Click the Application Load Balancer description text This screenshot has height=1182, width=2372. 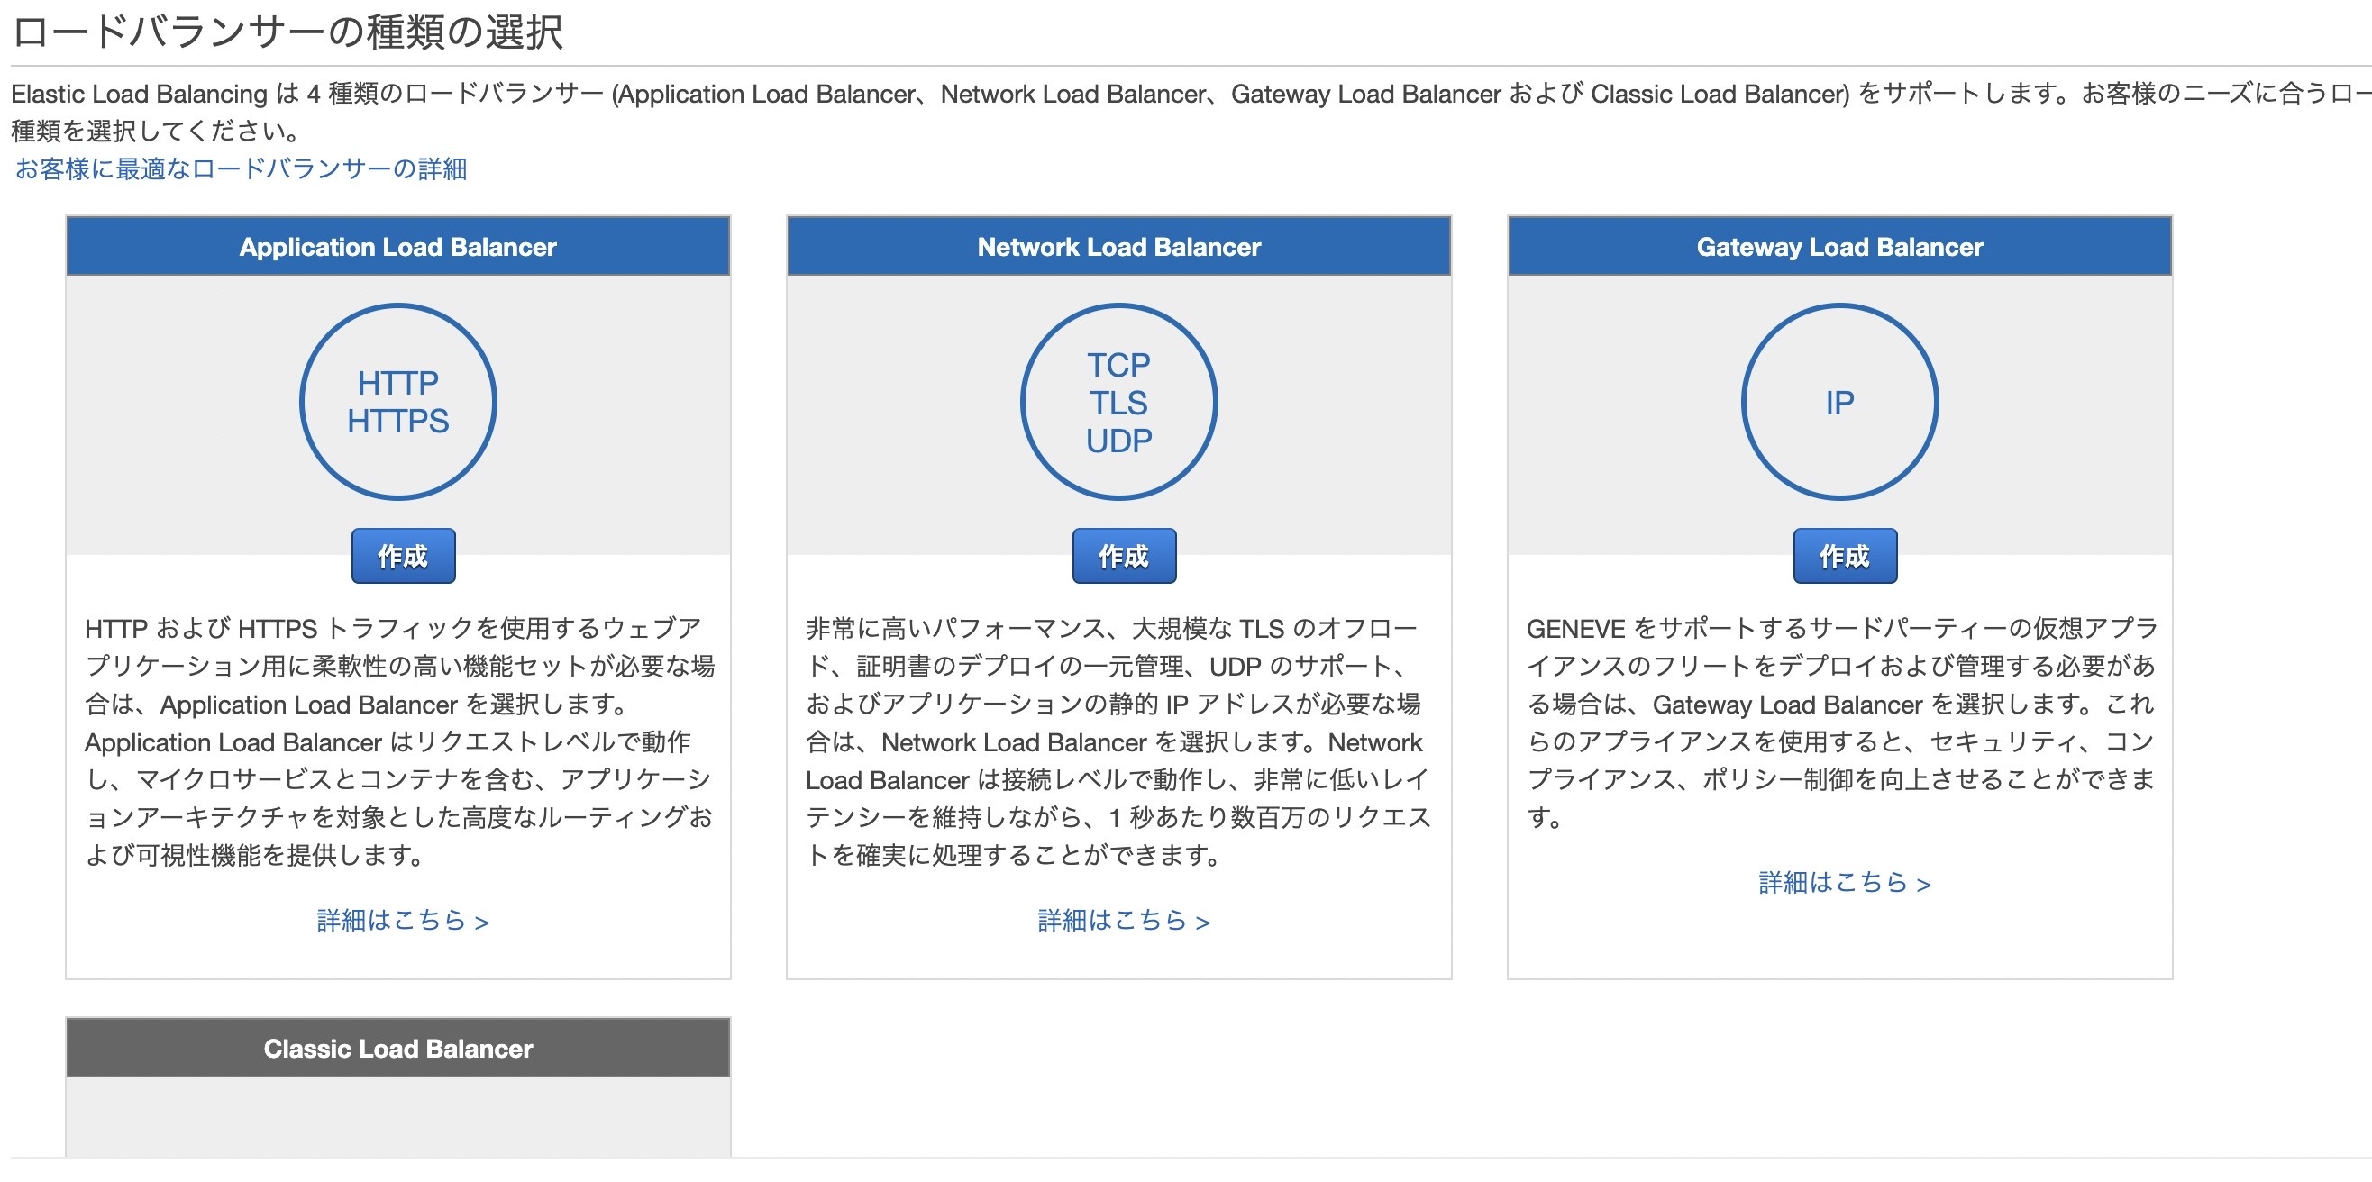coord(397,741)
